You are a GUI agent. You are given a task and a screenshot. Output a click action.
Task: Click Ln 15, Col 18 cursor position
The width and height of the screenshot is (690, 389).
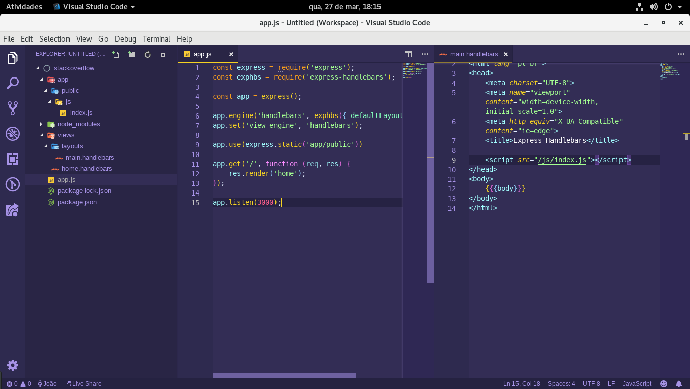click(522, 384)
